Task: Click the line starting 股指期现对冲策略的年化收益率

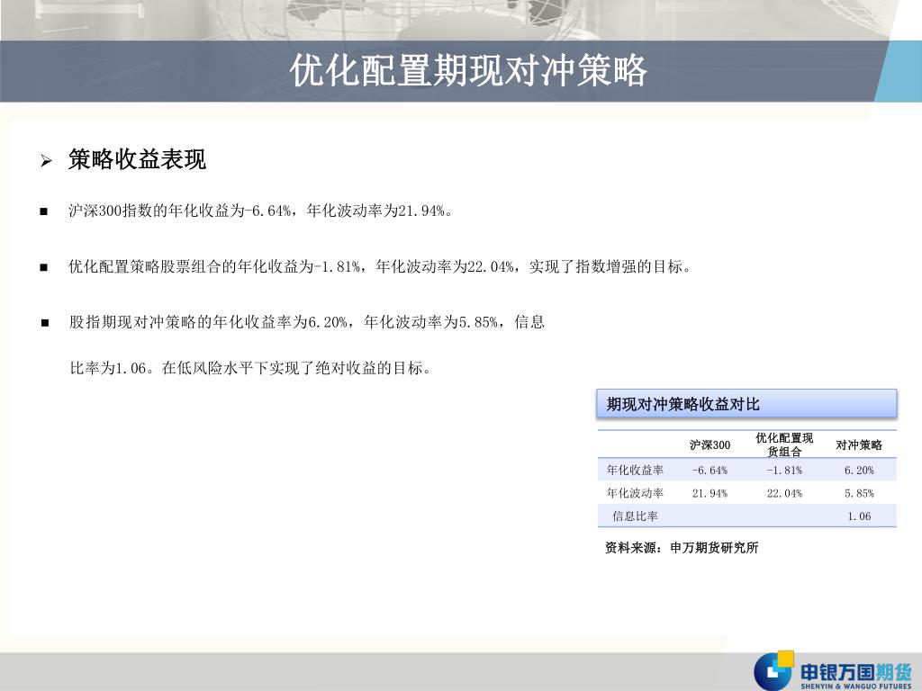Action: click(x=307, y=322)
